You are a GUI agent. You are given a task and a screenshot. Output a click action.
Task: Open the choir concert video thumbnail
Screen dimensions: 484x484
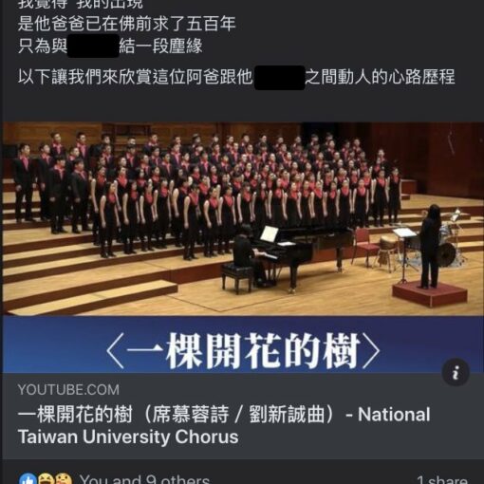point(243,218)
